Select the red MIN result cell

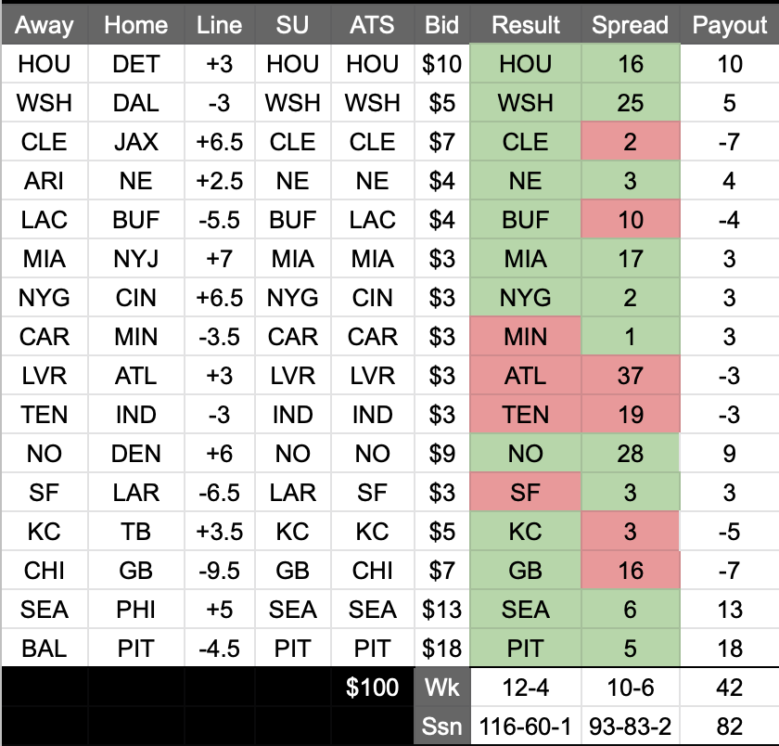(525, 336)
